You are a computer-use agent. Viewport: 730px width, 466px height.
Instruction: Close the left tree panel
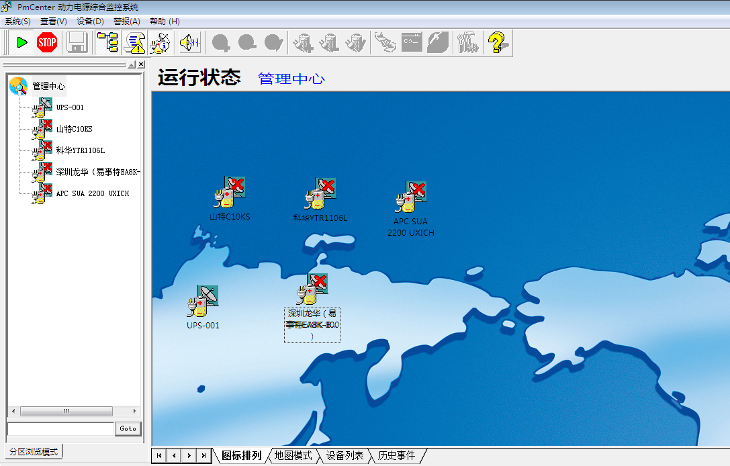(141, 64)
